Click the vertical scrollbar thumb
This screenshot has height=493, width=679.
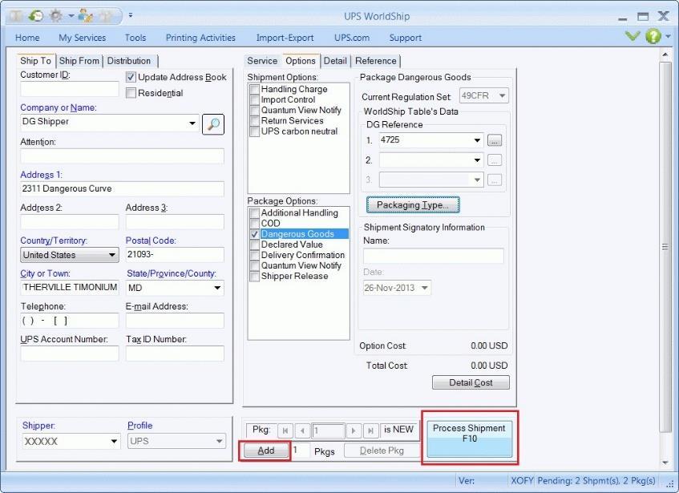(x=665, y=247)
